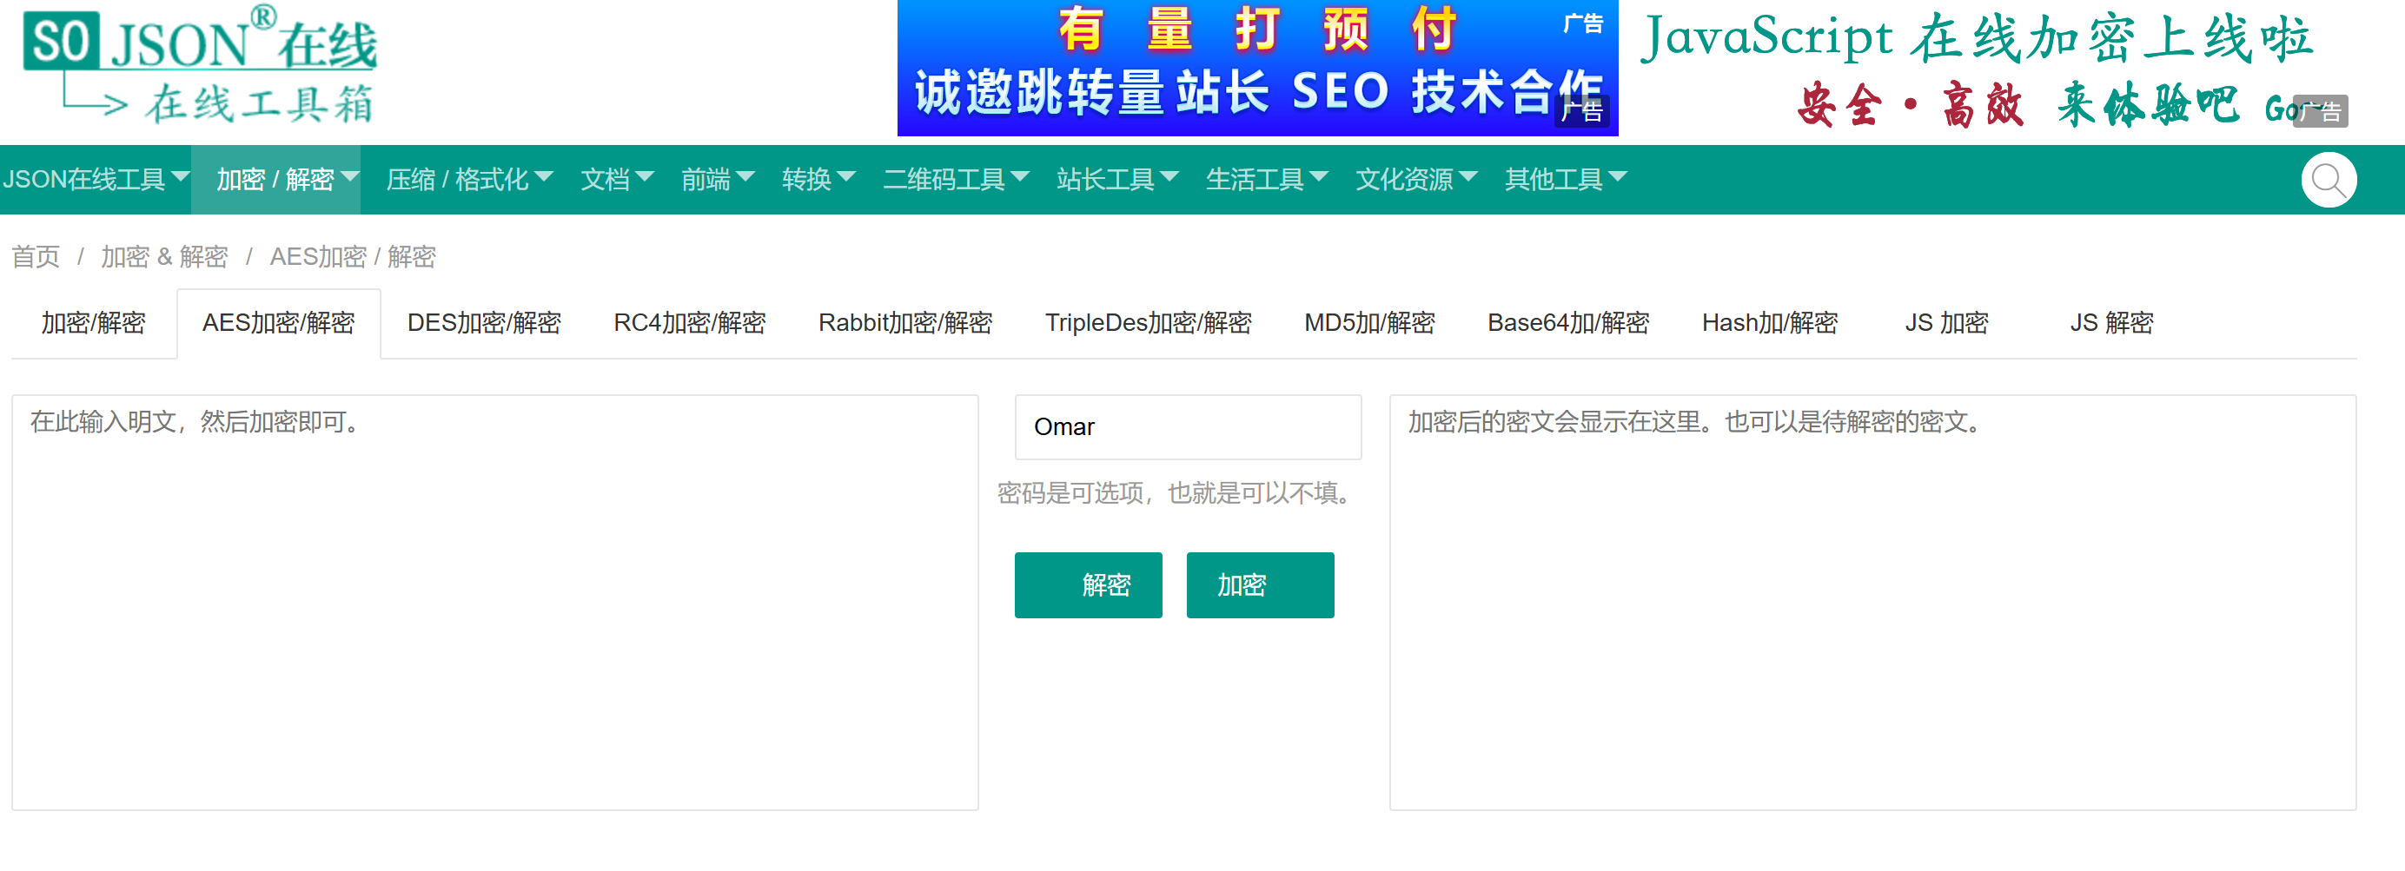Open the 站长工具 dropdown menu
Viewport: 2405px width, 871px height.
tap(1116, 179)
